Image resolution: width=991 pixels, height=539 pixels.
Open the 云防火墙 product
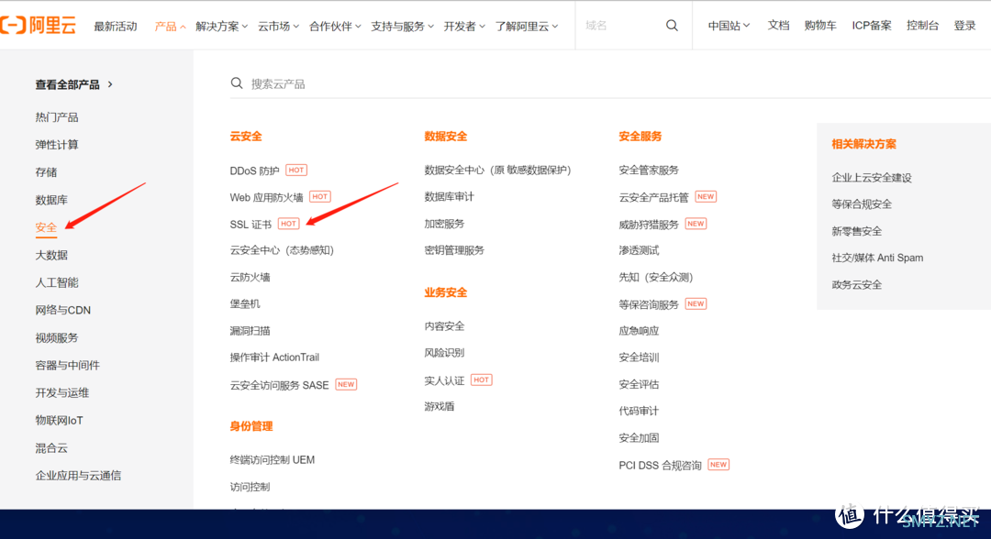(250, 277)
